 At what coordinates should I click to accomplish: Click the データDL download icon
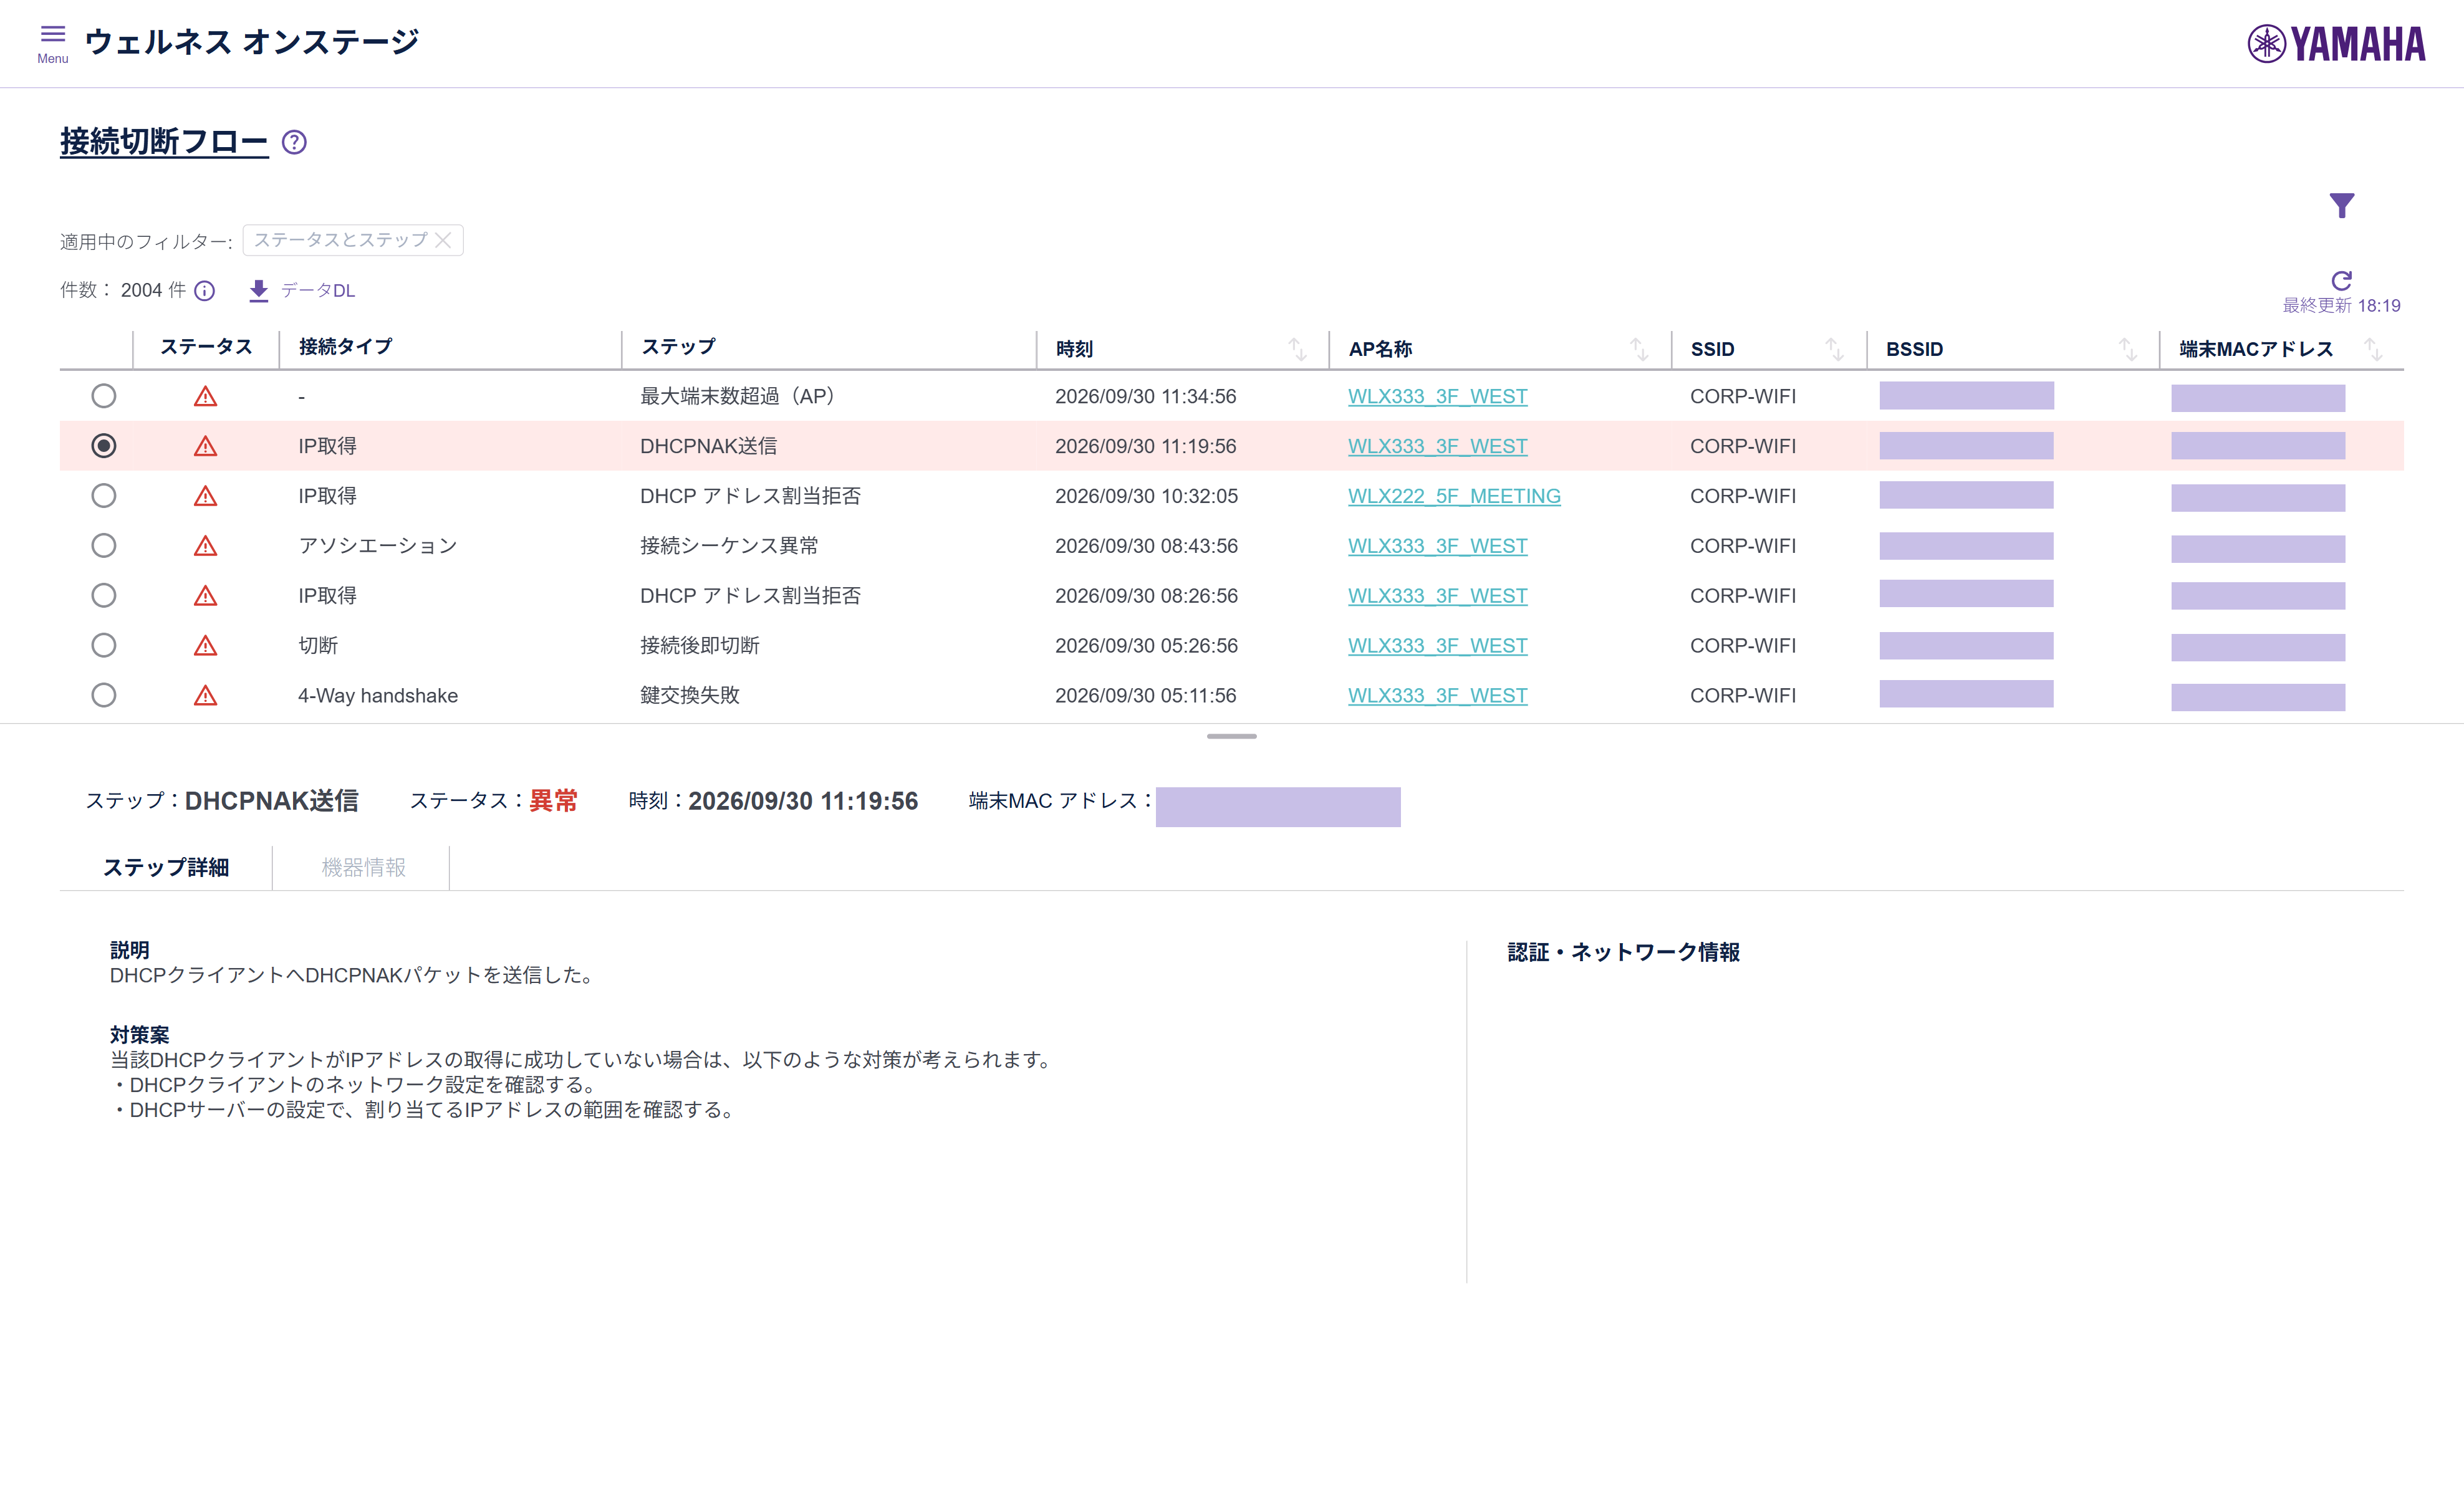pyautogui.click(x=259, y=291)
